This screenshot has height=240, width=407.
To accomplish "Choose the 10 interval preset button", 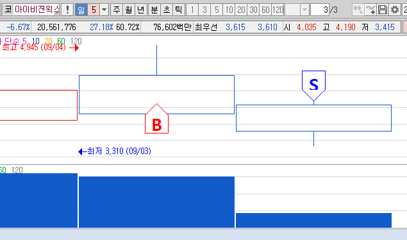I will (x=229, y=10).
